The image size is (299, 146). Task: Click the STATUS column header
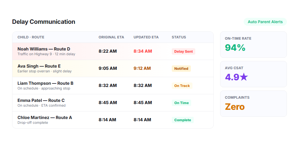[179, 37]
